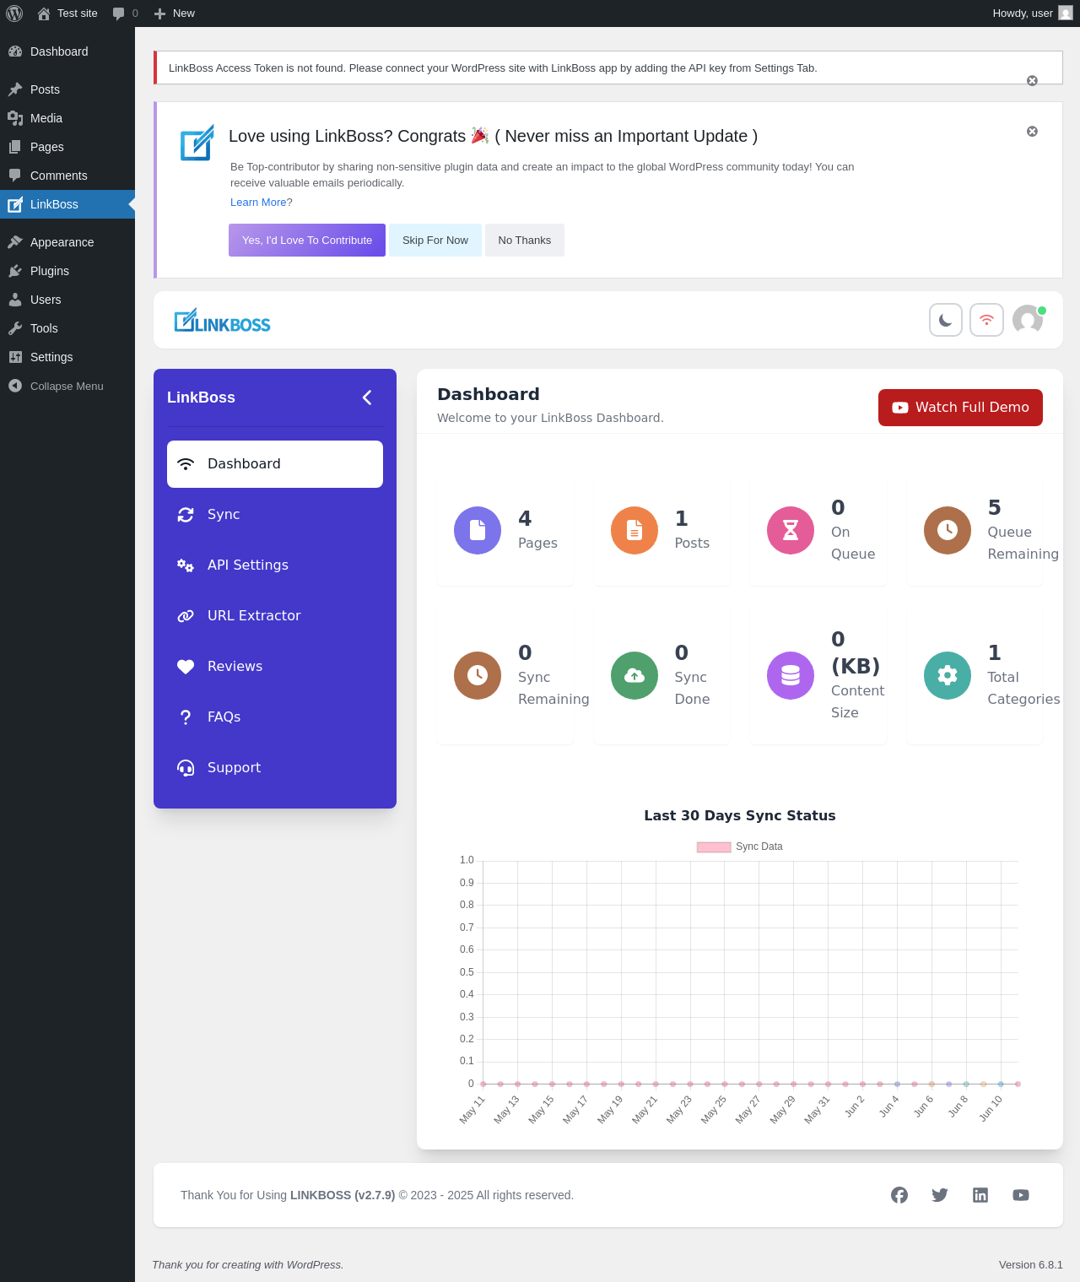This screenshot has height=1282, width=1080.
Task: Select Dashboard tab in LinkBoss panel
Action: coord(275,464)
